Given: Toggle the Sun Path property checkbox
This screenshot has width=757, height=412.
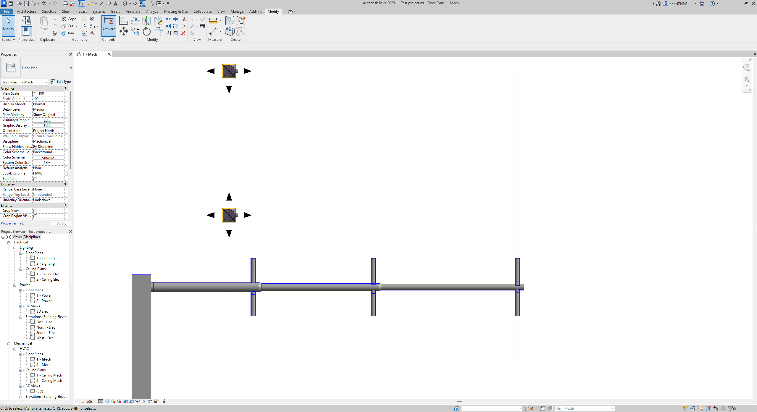Looking at the screenshot, I should 35,179.
